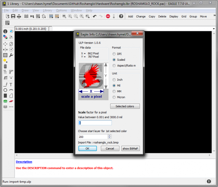Open the Library menu
Viewport: 218px width, 187px height.
(47, 10)
